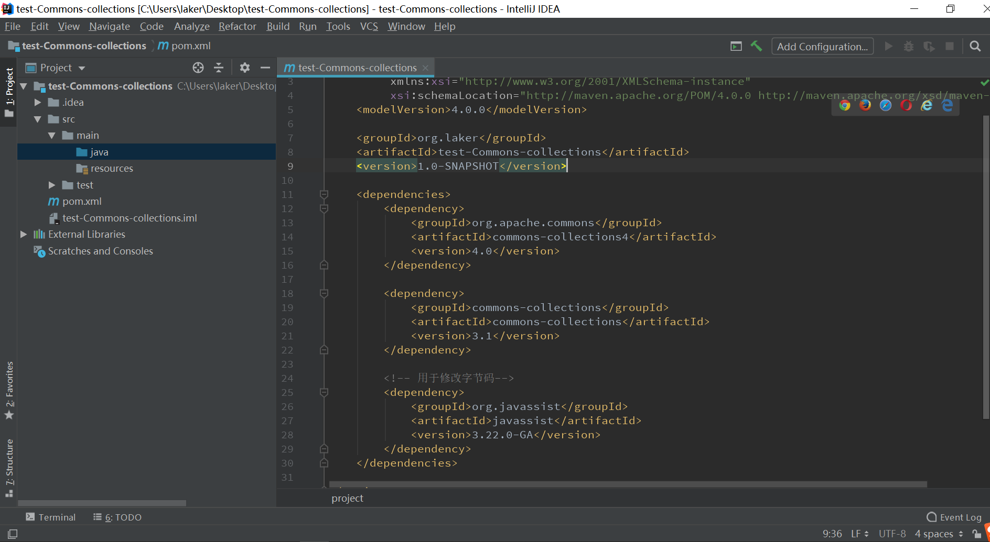Click Add Configuration button
The image size is (990, 542).
click(x=822, y=46)
